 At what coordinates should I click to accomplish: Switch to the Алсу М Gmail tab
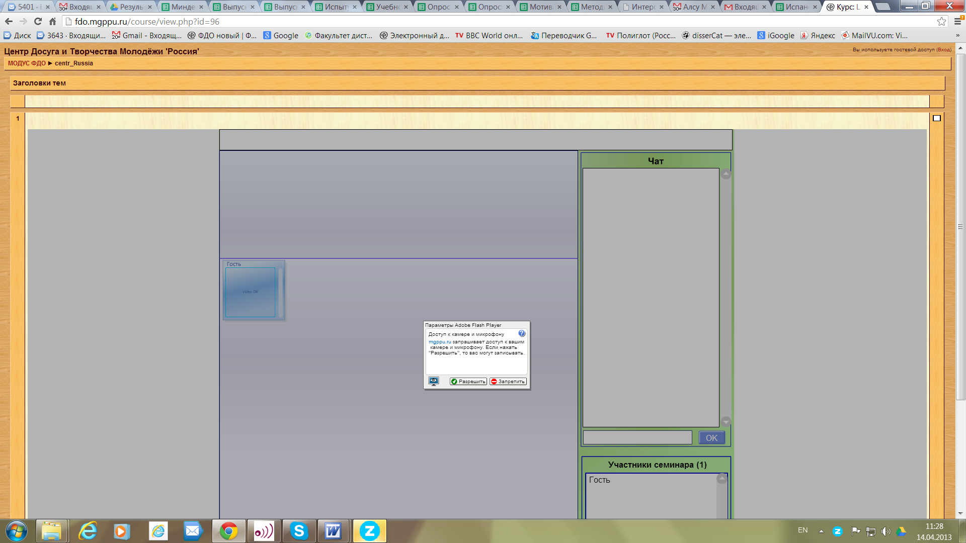point(694,7)
